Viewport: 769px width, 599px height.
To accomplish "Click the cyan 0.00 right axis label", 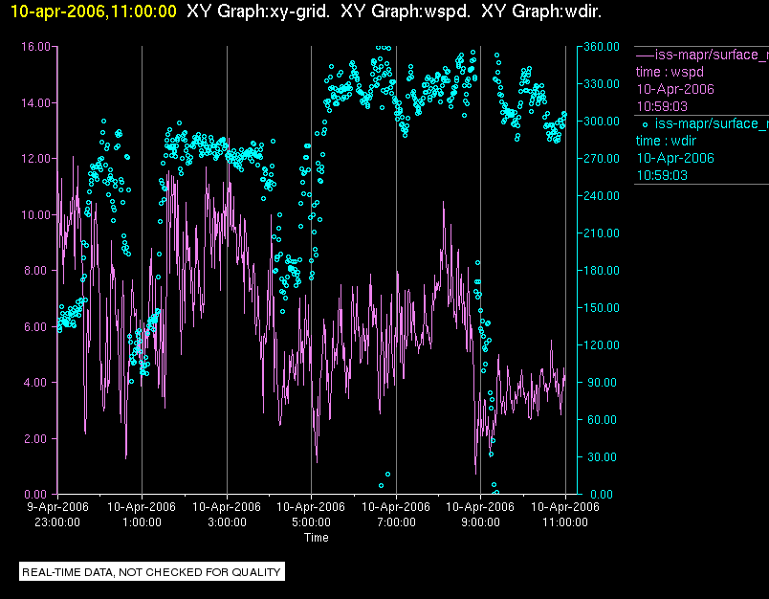I will tap(602, 495).
